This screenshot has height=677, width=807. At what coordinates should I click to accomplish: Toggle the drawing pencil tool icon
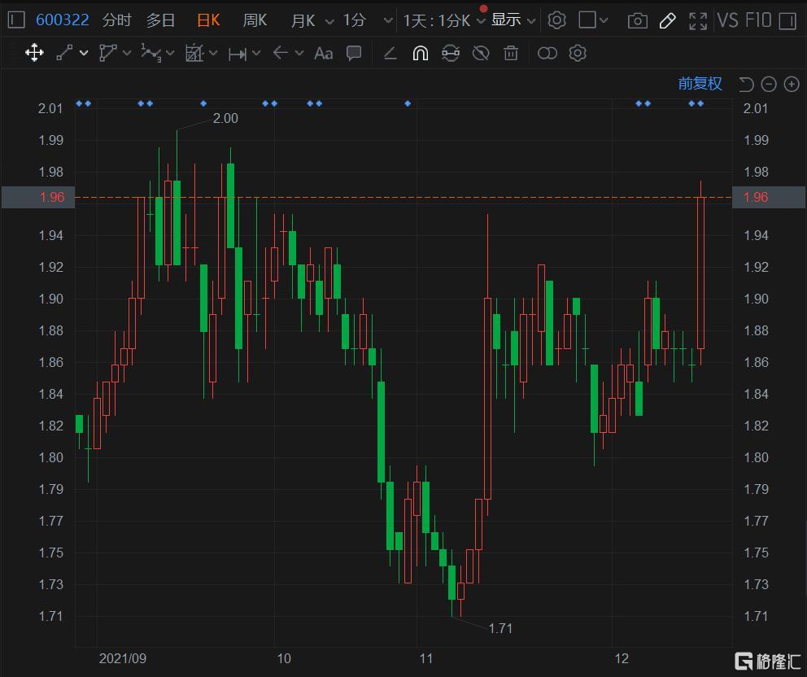pyautogui.click(x=668, y=20)
